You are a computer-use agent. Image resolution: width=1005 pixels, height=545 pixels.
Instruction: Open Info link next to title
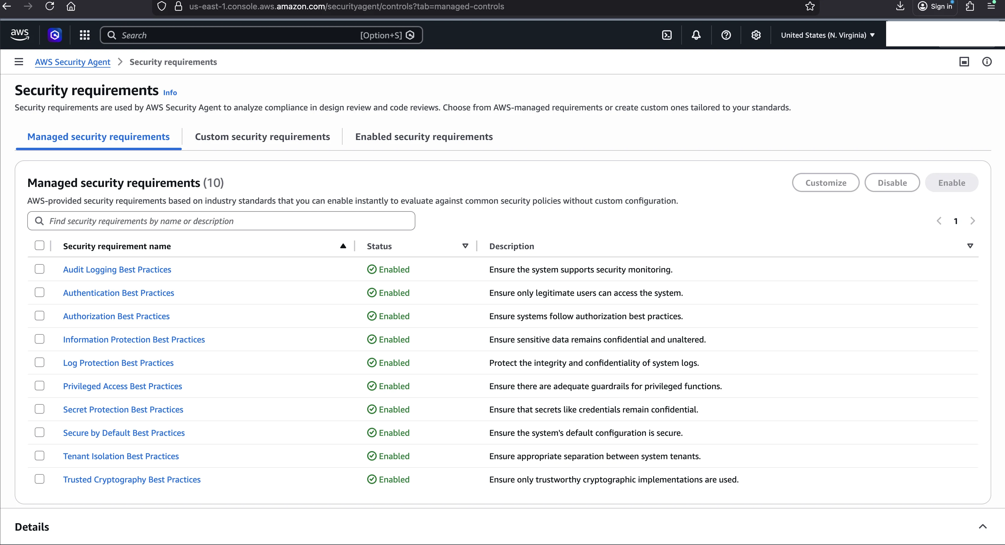pos(170,93)
